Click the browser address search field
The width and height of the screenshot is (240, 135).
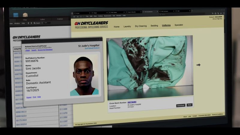(x=182, y=14)
